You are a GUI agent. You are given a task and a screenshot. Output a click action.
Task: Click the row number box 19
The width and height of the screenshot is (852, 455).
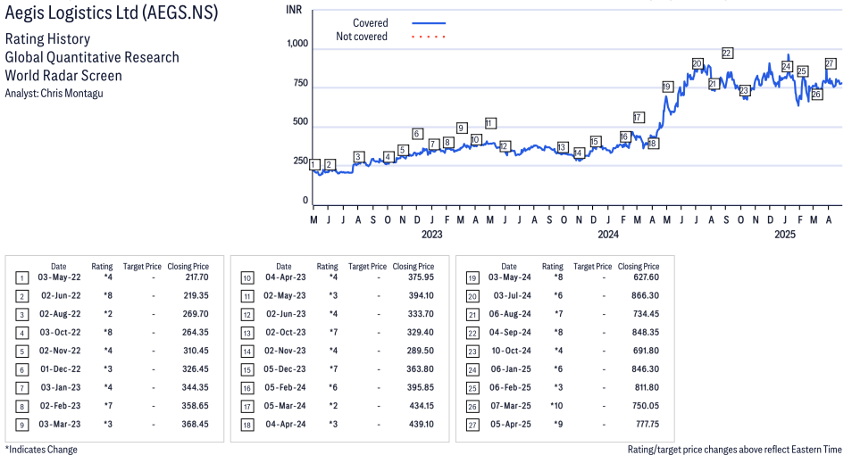472,278
